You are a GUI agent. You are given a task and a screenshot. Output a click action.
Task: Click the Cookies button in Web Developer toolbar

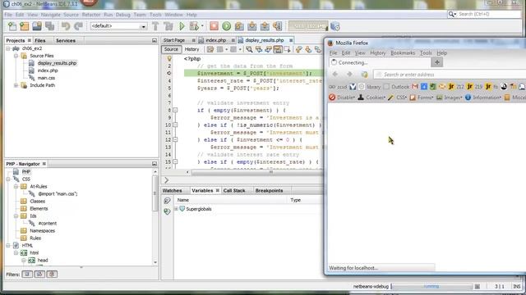[371, 98]
